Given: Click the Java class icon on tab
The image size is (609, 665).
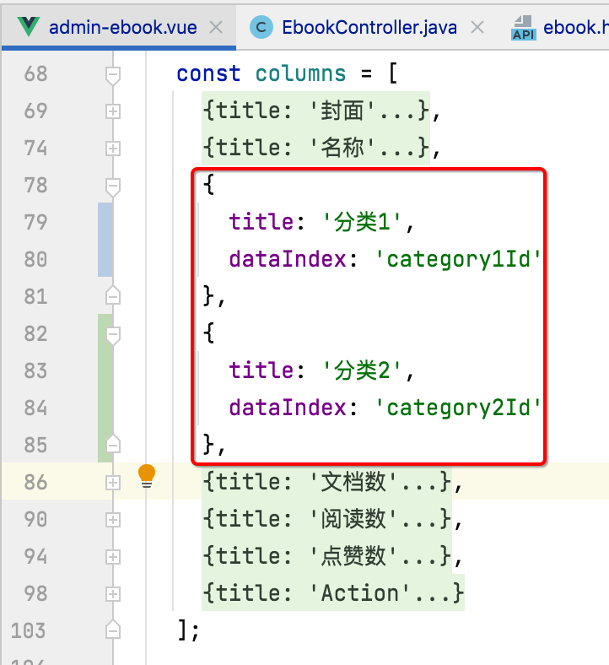Looking at the screenshot, I should pos(261,28).
